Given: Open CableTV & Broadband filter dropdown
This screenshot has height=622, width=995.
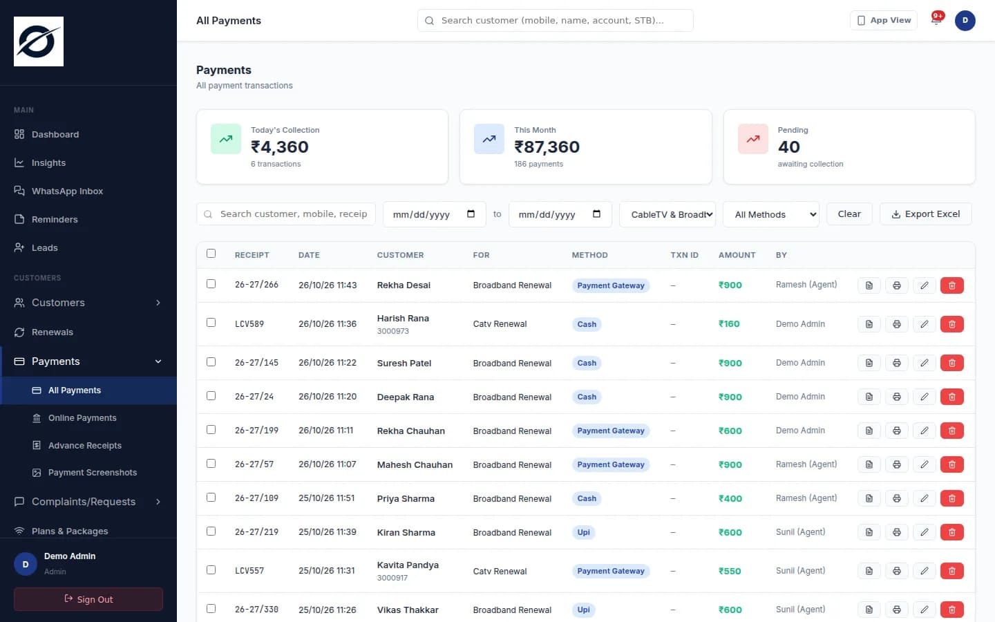Looking at the screenshot, I should [x=667, y=214].
